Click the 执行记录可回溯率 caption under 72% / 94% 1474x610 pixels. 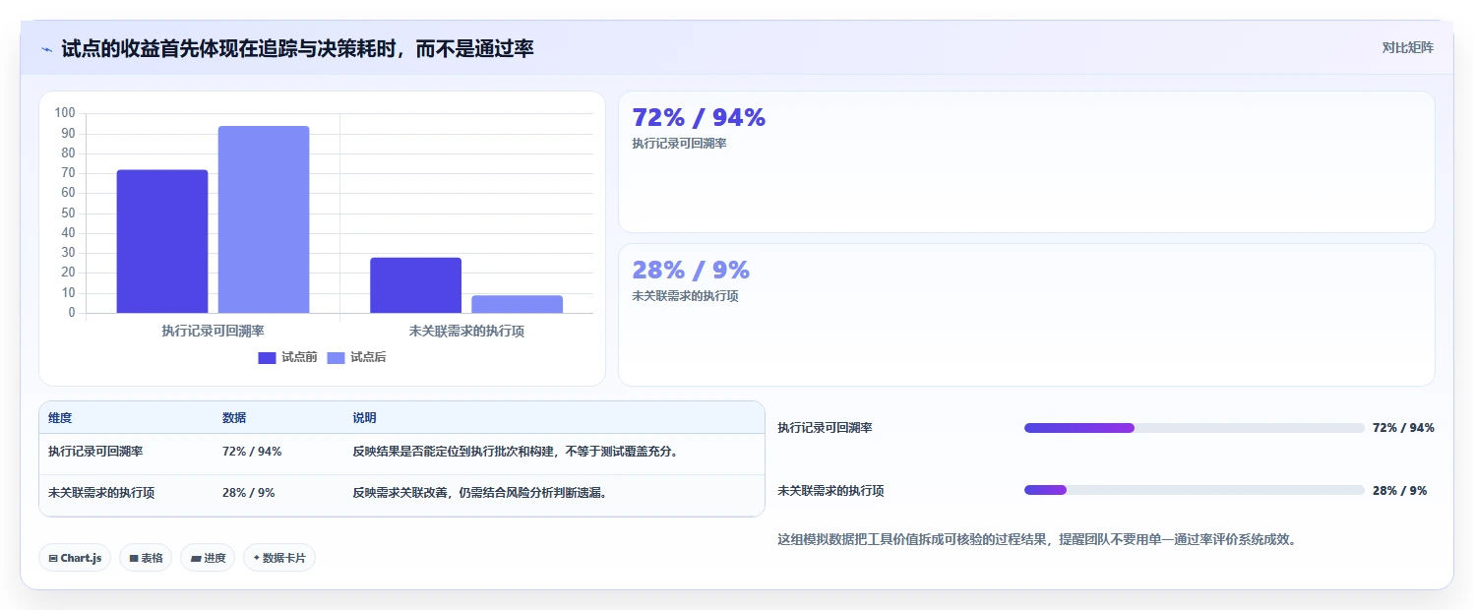679,144
